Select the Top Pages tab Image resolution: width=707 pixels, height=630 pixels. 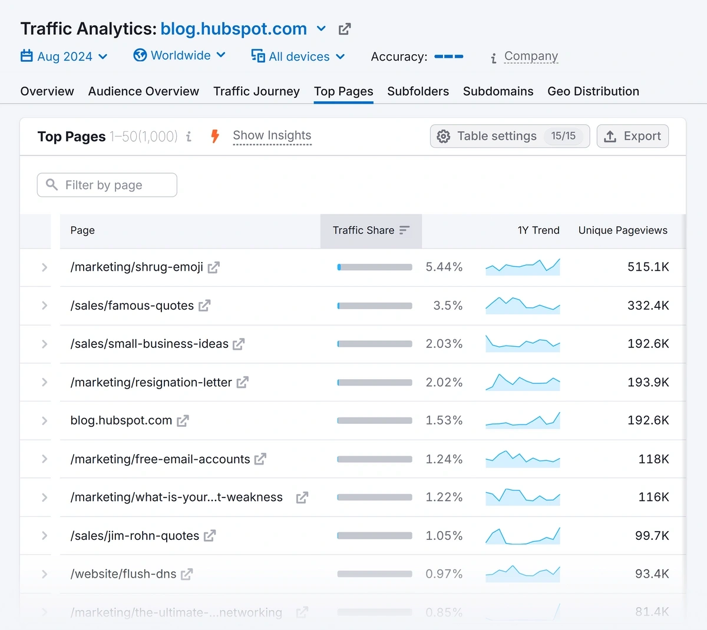point(343,91)
